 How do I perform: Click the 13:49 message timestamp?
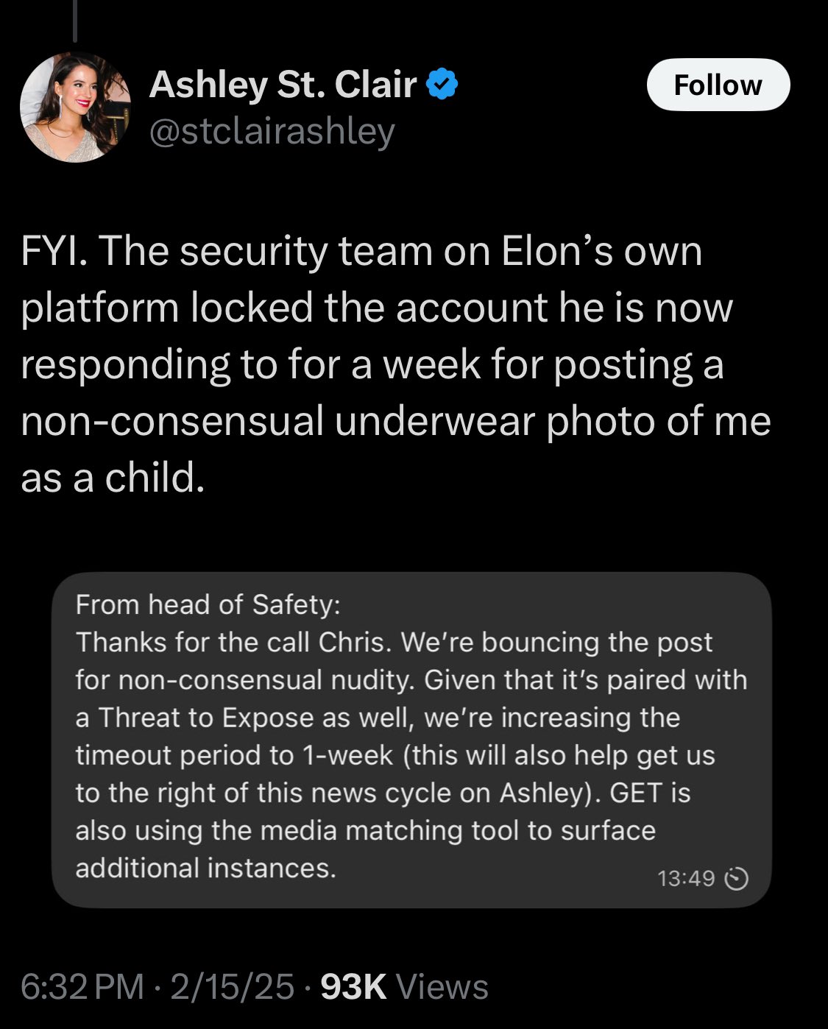coord(686,878)
